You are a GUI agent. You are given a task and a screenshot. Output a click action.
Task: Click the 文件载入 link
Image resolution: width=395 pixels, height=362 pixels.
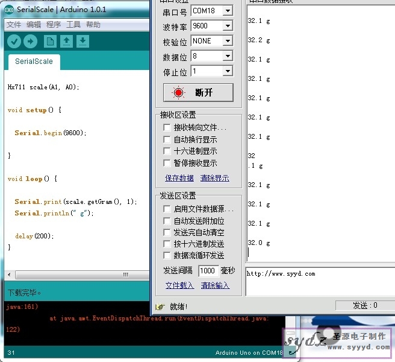tap(179, 285)
